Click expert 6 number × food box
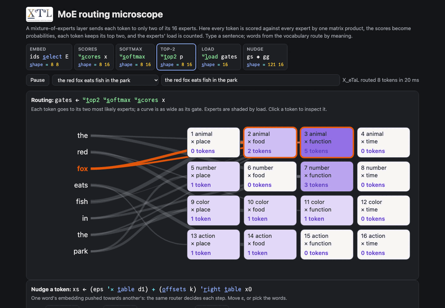This screenshot has height=308, width=445. point(270,176)
